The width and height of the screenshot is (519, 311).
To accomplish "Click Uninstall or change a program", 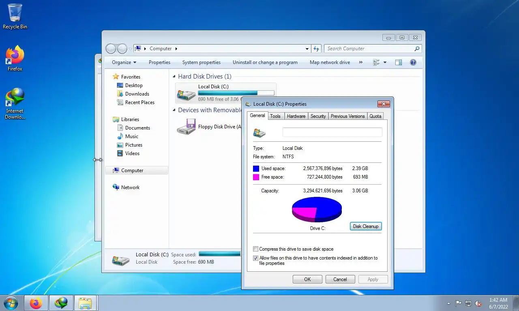I will coord(265,62).
